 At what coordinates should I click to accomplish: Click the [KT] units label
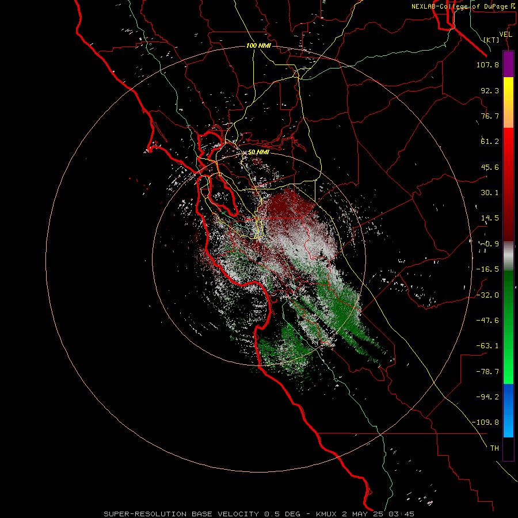492,40
